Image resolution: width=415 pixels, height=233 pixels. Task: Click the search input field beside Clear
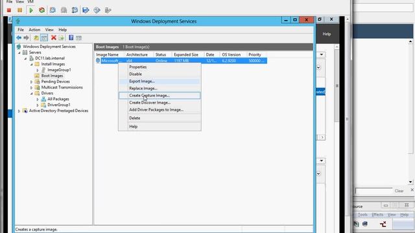coord(373,190)
